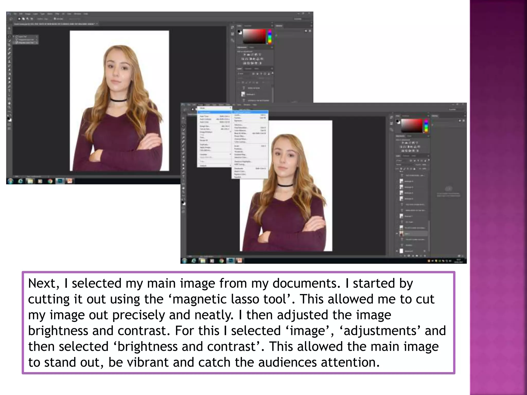Choose Image Size in the Image menu
This screenshot has width=527, height=395.
pyautogui.click(x=214, y=126)
